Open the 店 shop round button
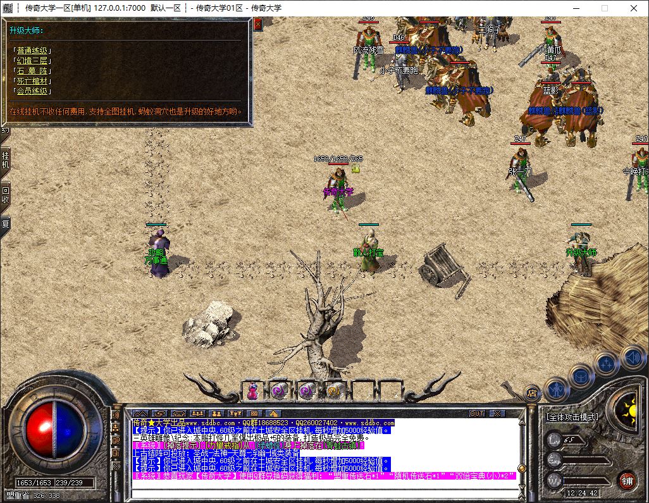 point(532,394)
